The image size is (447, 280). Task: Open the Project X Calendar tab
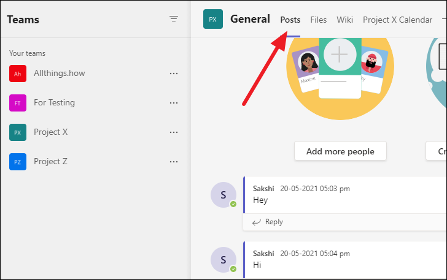coord(397,20)
